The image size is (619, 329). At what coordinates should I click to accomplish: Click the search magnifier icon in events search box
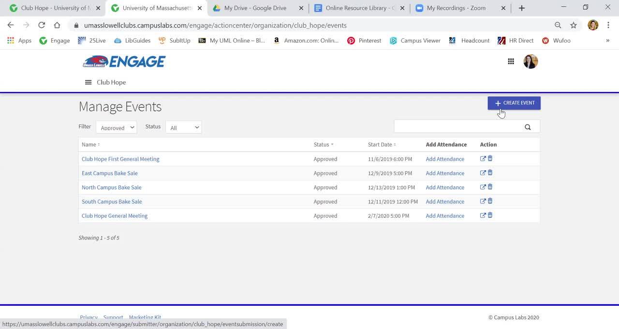tap(528, 127)
